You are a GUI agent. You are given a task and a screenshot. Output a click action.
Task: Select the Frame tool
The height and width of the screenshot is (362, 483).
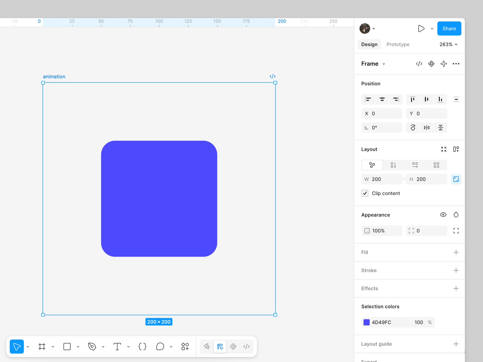coord(42,347)
